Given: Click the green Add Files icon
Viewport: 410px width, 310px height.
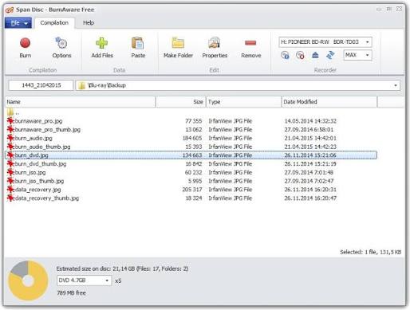Looking at the screenshot, I should coord(102,43).
